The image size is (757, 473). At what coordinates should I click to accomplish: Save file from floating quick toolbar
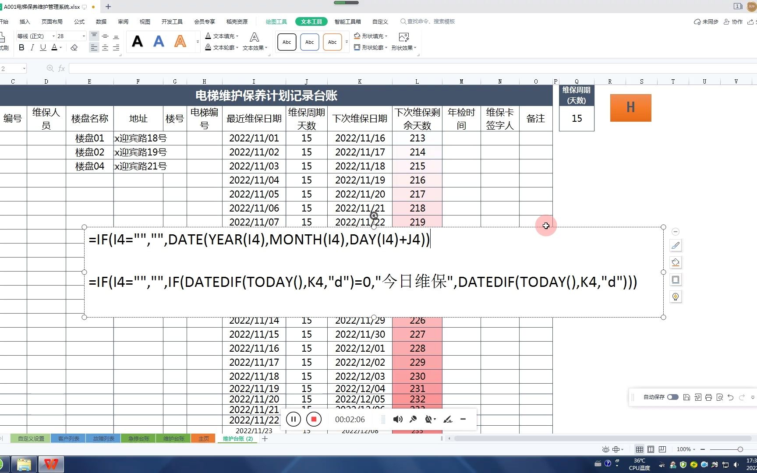[x=686, y=397]
